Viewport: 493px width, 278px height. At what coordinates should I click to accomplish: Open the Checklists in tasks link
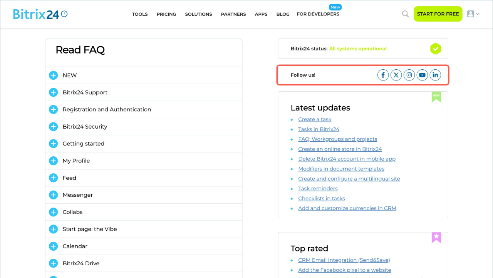tap(322, 198)
